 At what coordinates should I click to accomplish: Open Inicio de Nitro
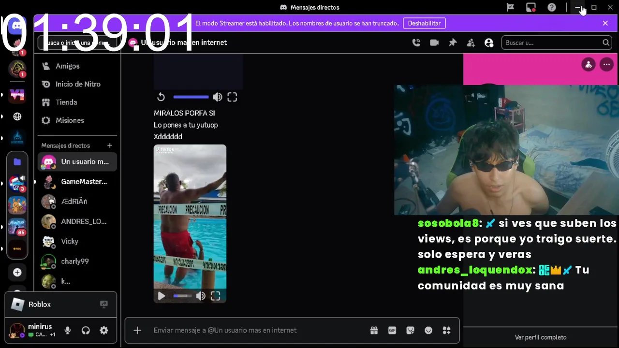click(77, 84)
